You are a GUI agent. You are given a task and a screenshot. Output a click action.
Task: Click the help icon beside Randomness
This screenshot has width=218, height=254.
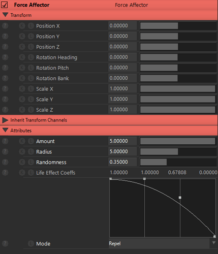5,162
